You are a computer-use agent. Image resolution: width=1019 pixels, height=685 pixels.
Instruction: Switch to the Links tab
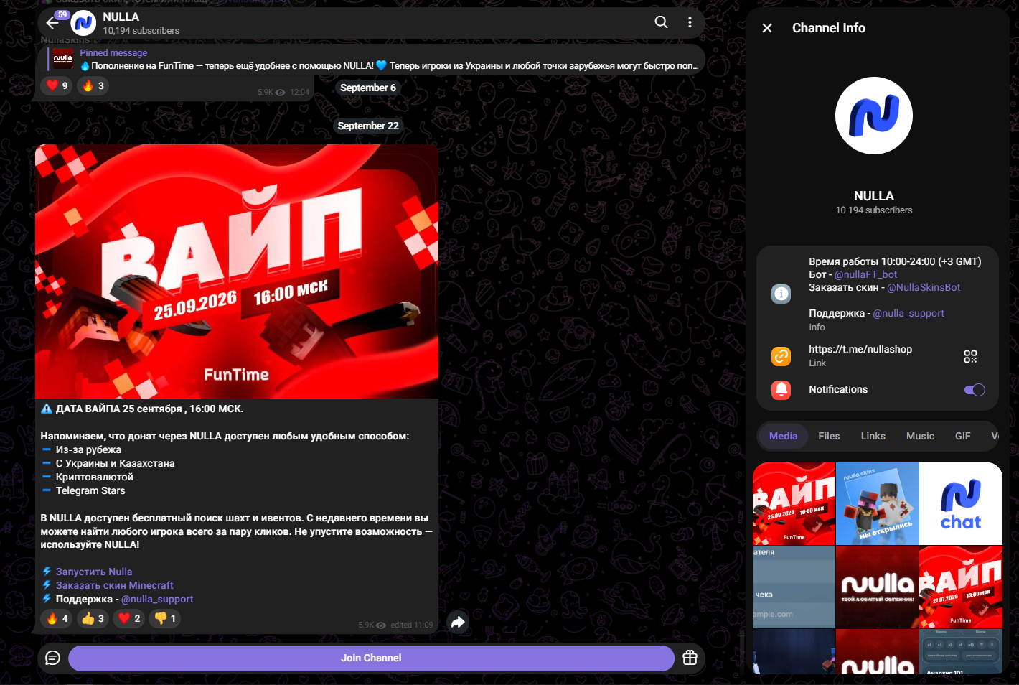click(x=873, y=436)
